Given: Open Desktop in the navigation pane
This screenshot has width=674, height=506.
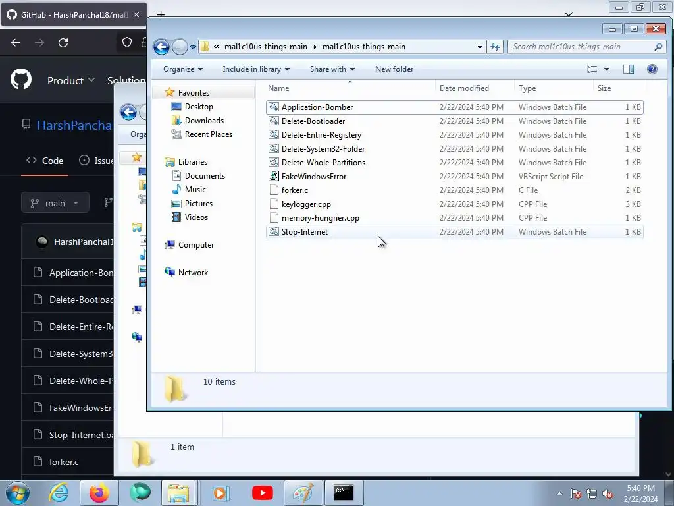Looking at the screenshot, I should pos(199,107).
